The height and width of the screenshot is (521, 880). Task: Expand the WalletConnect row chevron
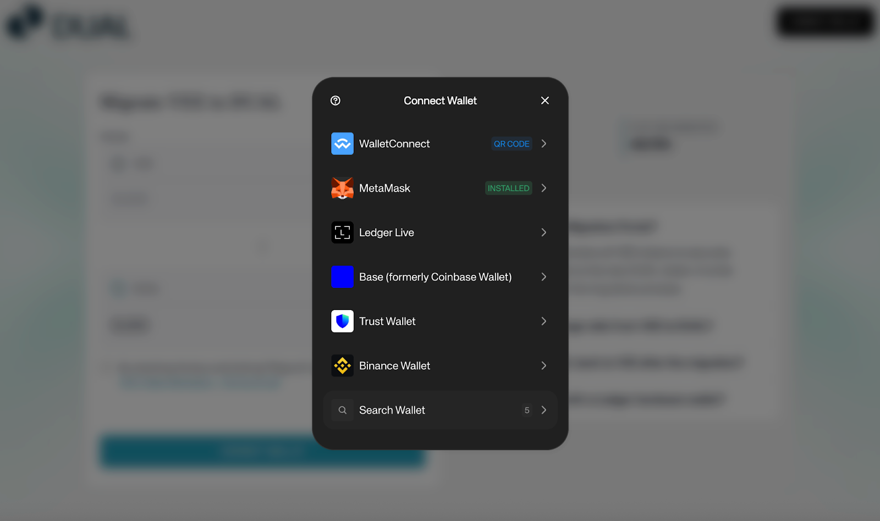[x=543, y=143]
